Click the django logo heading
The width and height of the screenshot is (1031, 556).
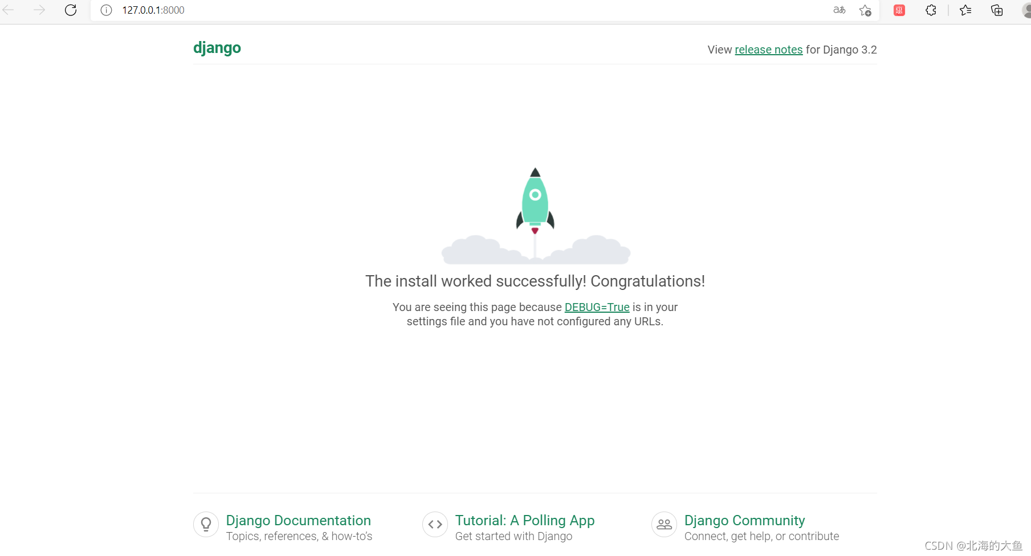pyautogui.click(x=217, y=48)
